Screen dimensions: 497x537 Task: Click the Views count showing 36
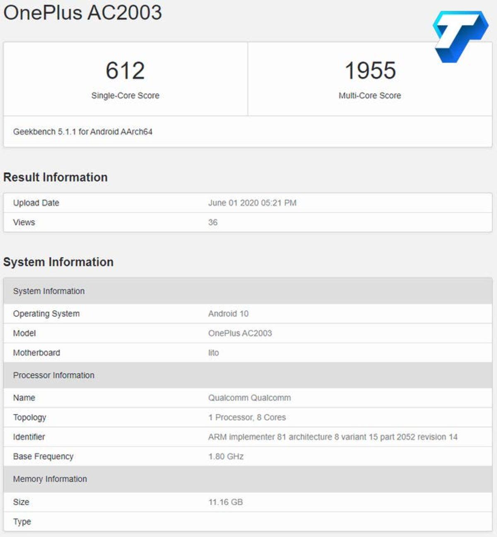pos(213,222)
